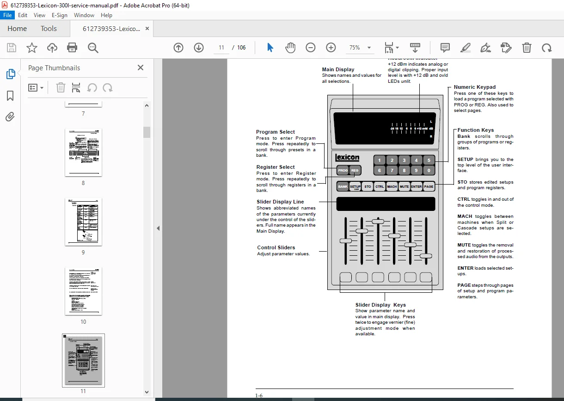Click the scrolling mode keyboard icon
The height and width of the screenshot is (401, 564).
click(x=415, y=48)
